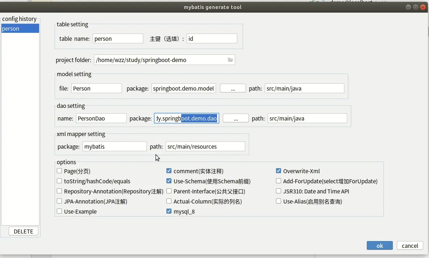Click the dao package field
This screenshot has height=258, width=429.
(x=187, y=118)
